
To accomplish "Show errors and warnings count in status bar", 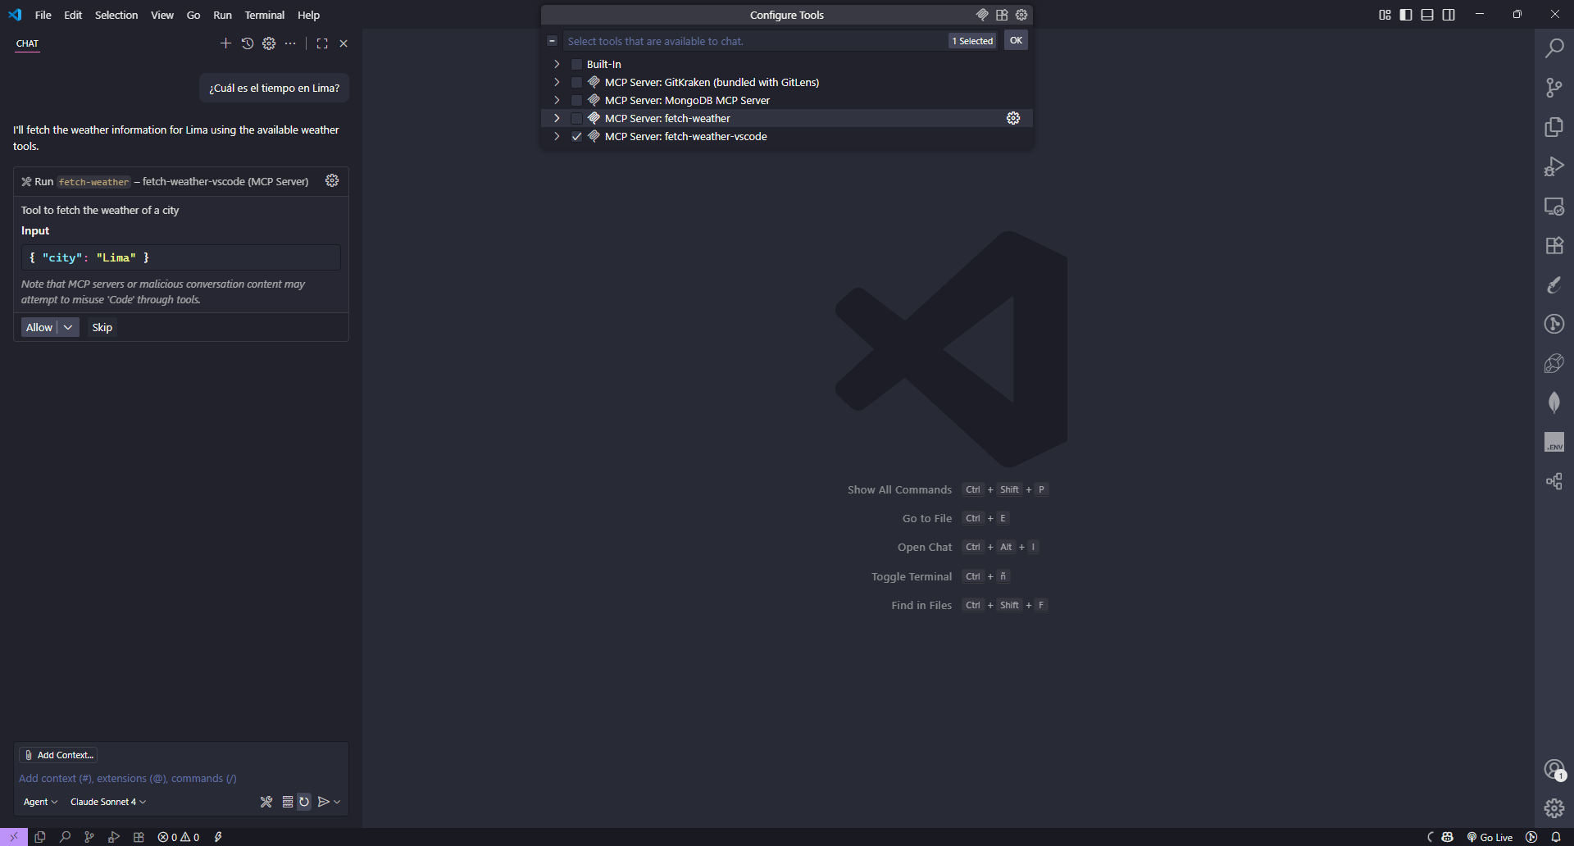I will pos(179,837).
